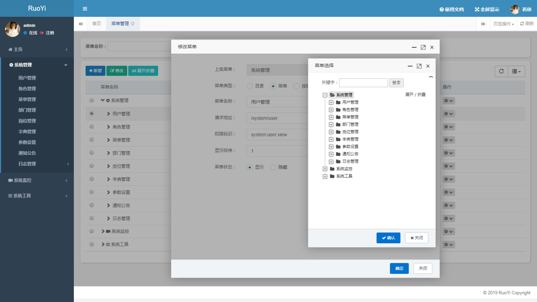Select the radio for 系统工具 table row
Screen dimensions: 537x302
(x=91, y=244)
